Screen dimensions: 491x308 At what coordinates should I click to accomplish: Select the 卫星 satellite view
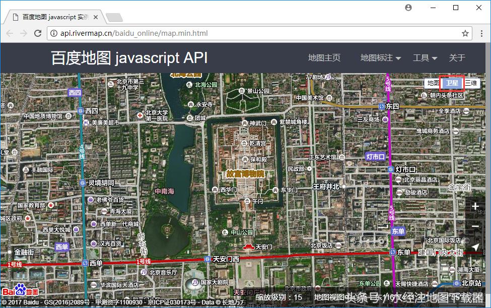452,83
